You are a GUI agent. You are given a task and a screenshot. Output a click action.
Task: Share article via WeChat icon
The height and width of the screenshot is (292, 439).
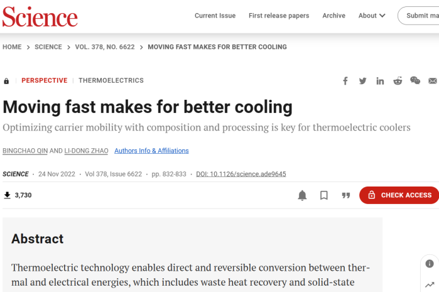[415, 80]
